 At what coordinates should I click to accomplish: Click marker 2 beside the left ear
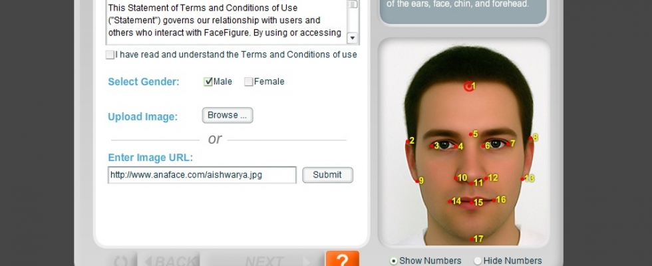pyautogui.click(x=407, y=142)
